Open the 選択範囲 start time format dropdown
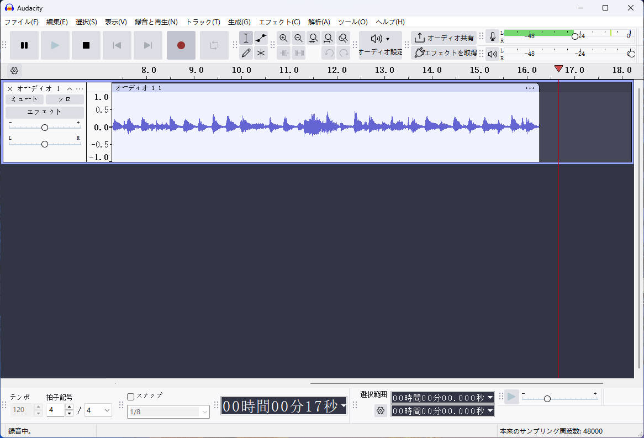This screenshot has height=438, width=644. click(489, 397)
